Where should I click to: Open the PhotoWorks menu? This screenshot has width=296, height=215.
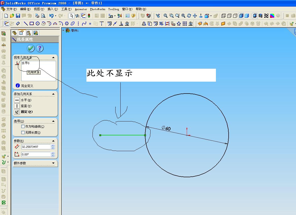click(x=98, y=9)
